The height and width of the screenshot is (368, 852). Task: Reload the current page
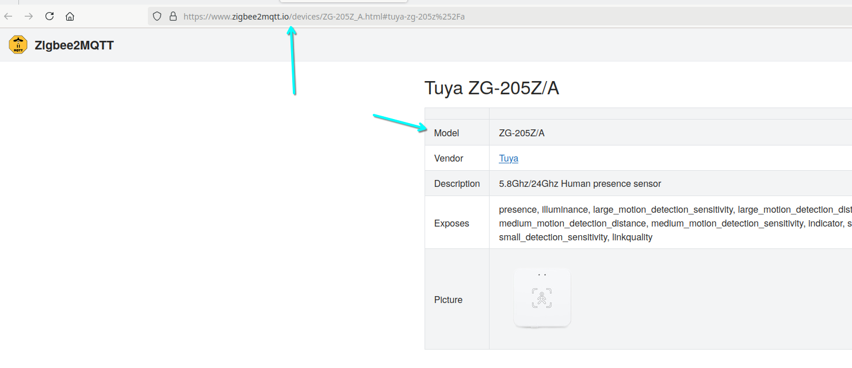[x=49, y=16]
